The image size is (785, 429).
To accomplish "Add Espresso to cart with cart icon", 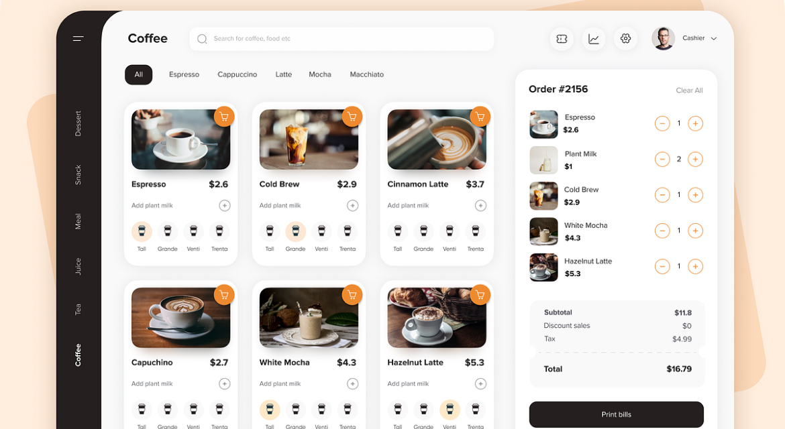I will 224,117.
